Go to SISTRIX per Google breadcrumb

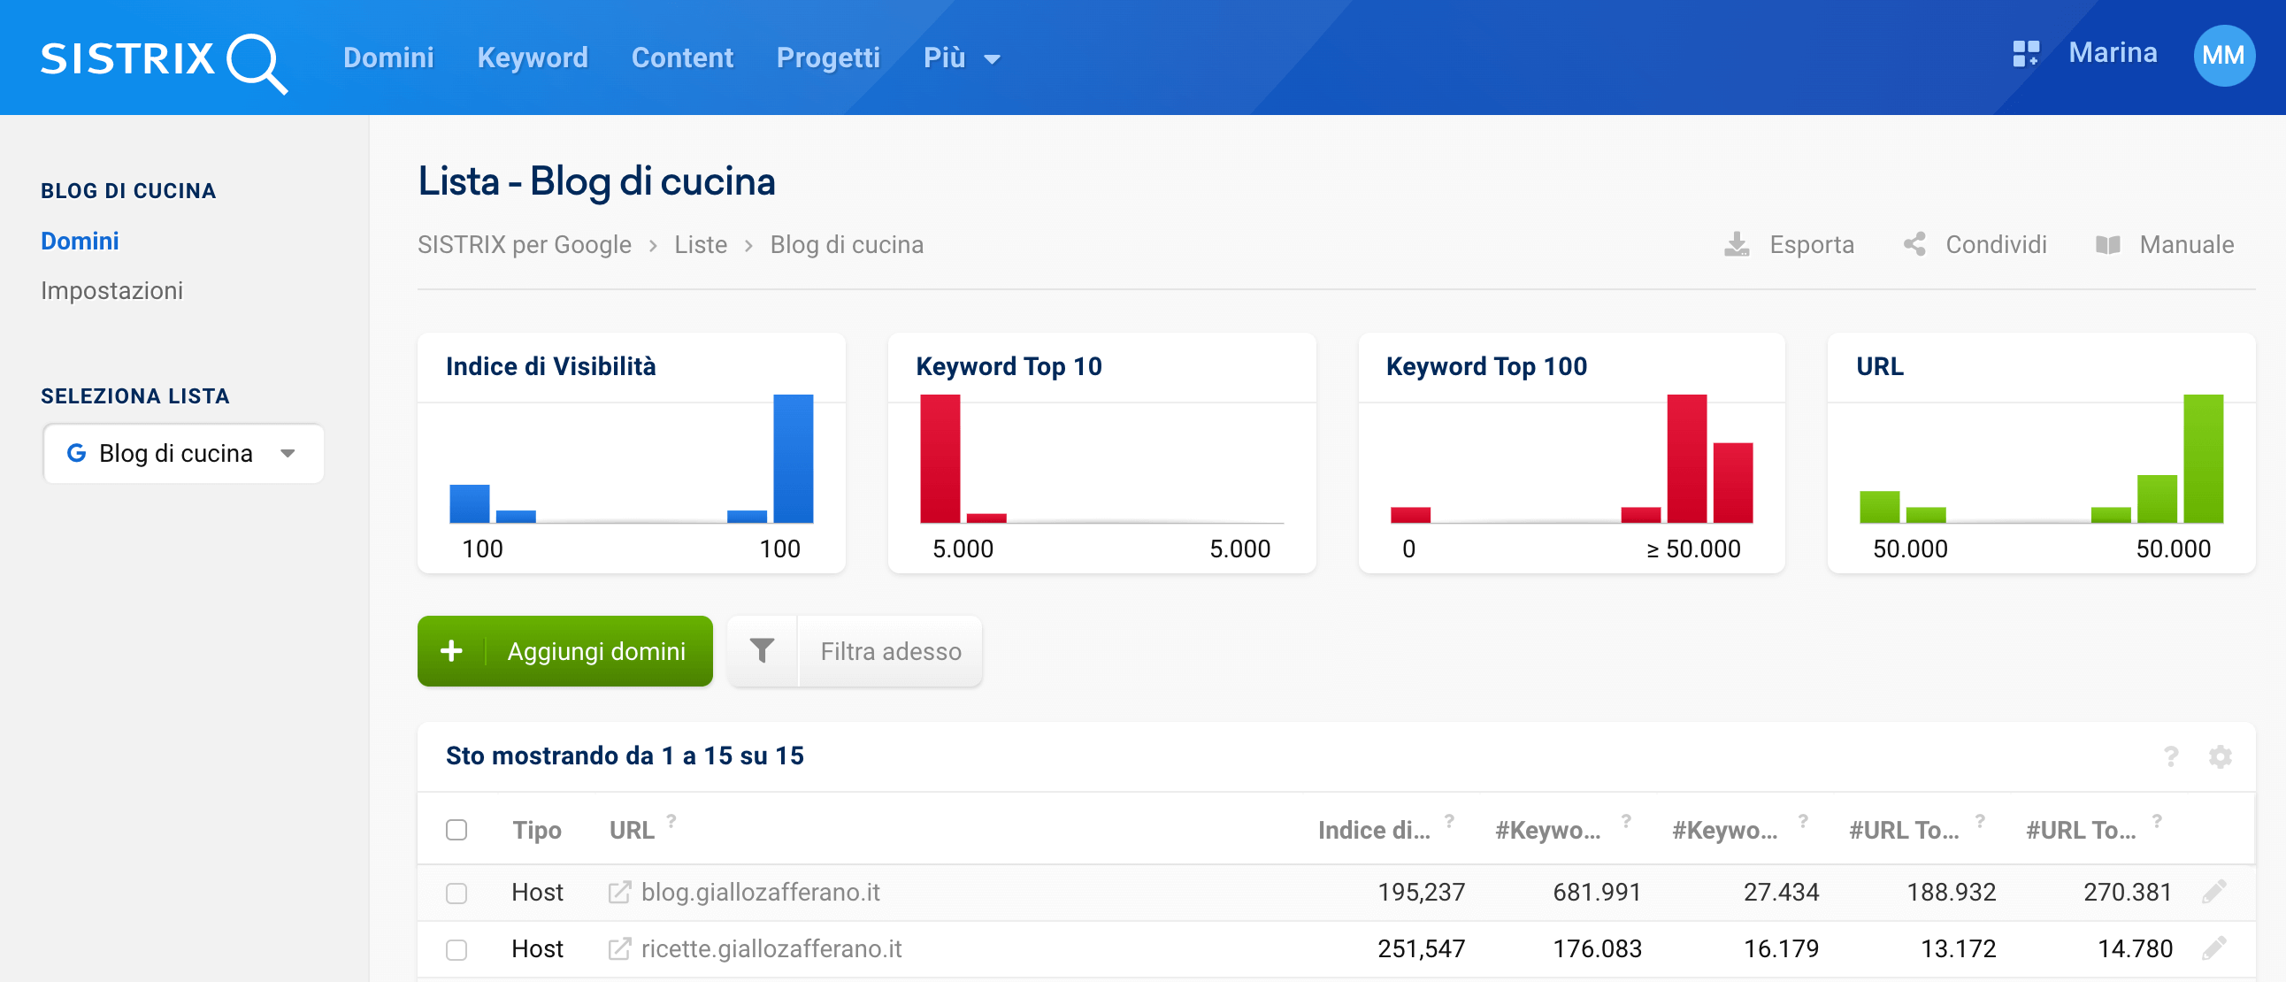tap(525, 244)
